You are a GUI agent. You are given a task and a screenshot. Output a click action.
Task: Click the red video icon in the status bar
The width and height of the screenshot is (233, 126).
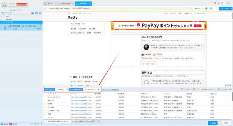[10, 124]
